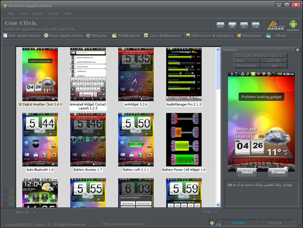Click the Video Live Wallpapers icon

point(188,36)
